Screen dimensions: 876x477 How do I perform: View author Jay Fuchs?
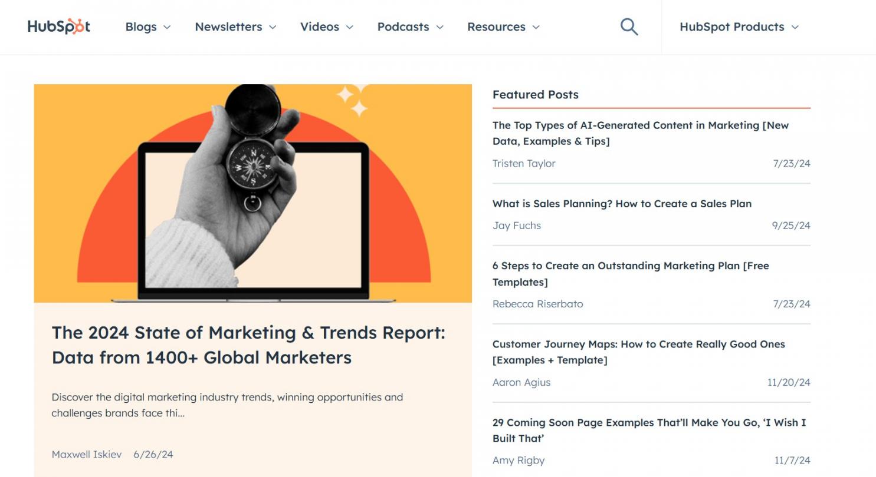click(517, 226)
